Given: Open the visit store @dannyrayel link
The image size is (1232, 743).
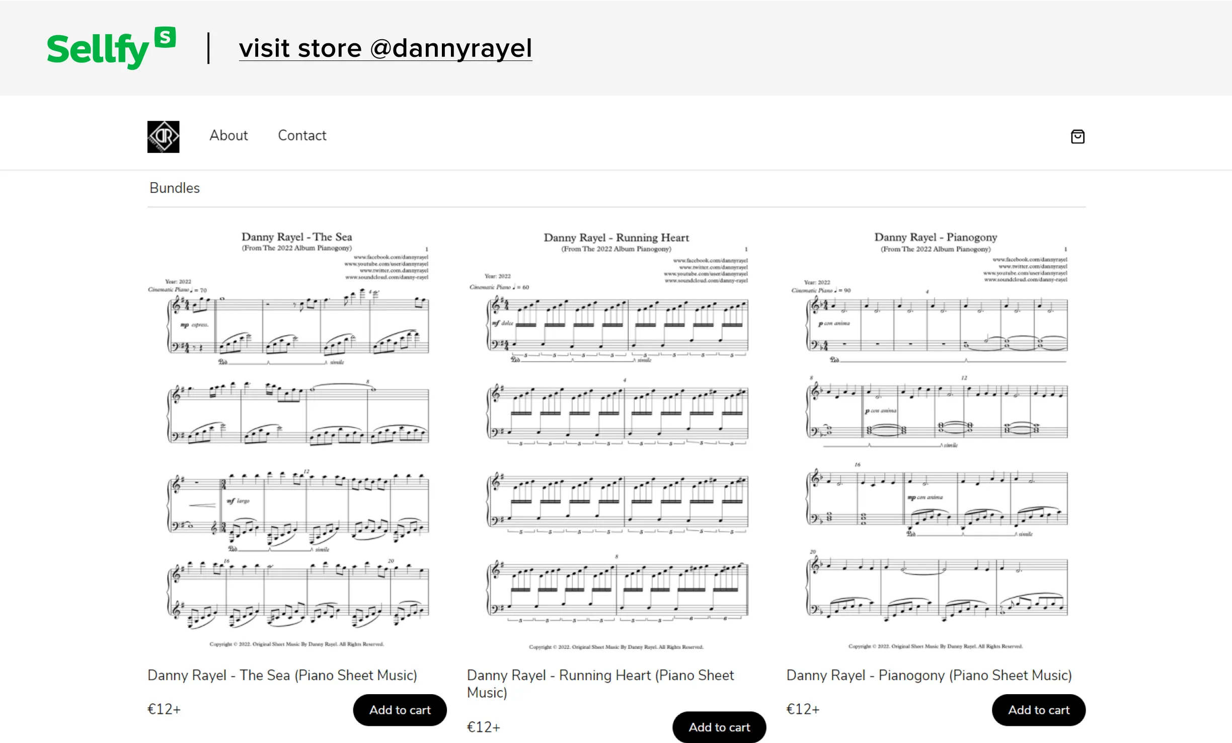Looking at the screenshot, I should click(386, 48).
